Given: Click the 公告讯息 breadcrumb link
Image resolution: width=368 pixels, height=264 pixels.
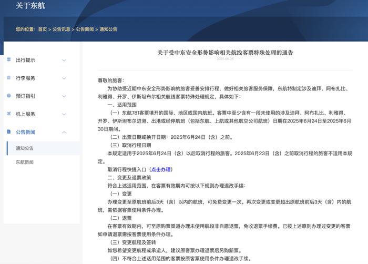Looking at the screenshot, I should click(61, 29).
